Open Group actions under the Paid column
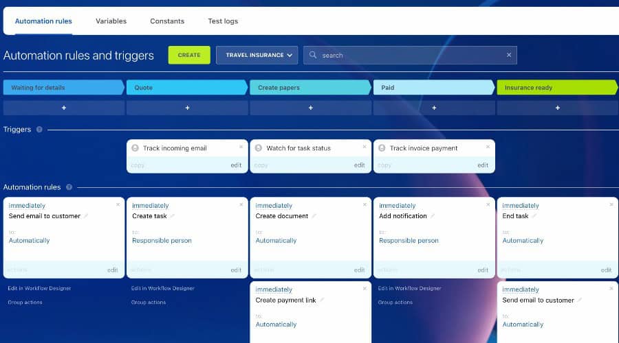This screenshot has width=619, height=343. click(x=395, y=302)
